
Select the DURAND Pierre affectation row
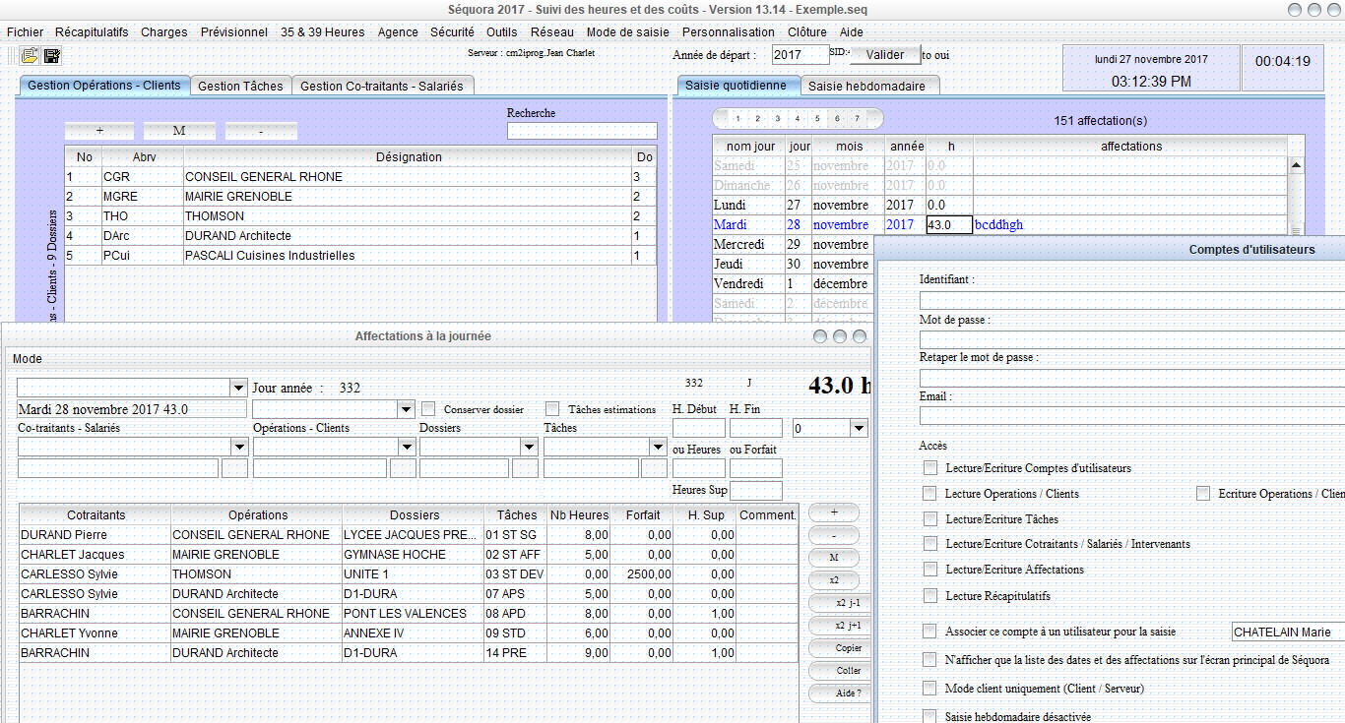click(409, 535)
